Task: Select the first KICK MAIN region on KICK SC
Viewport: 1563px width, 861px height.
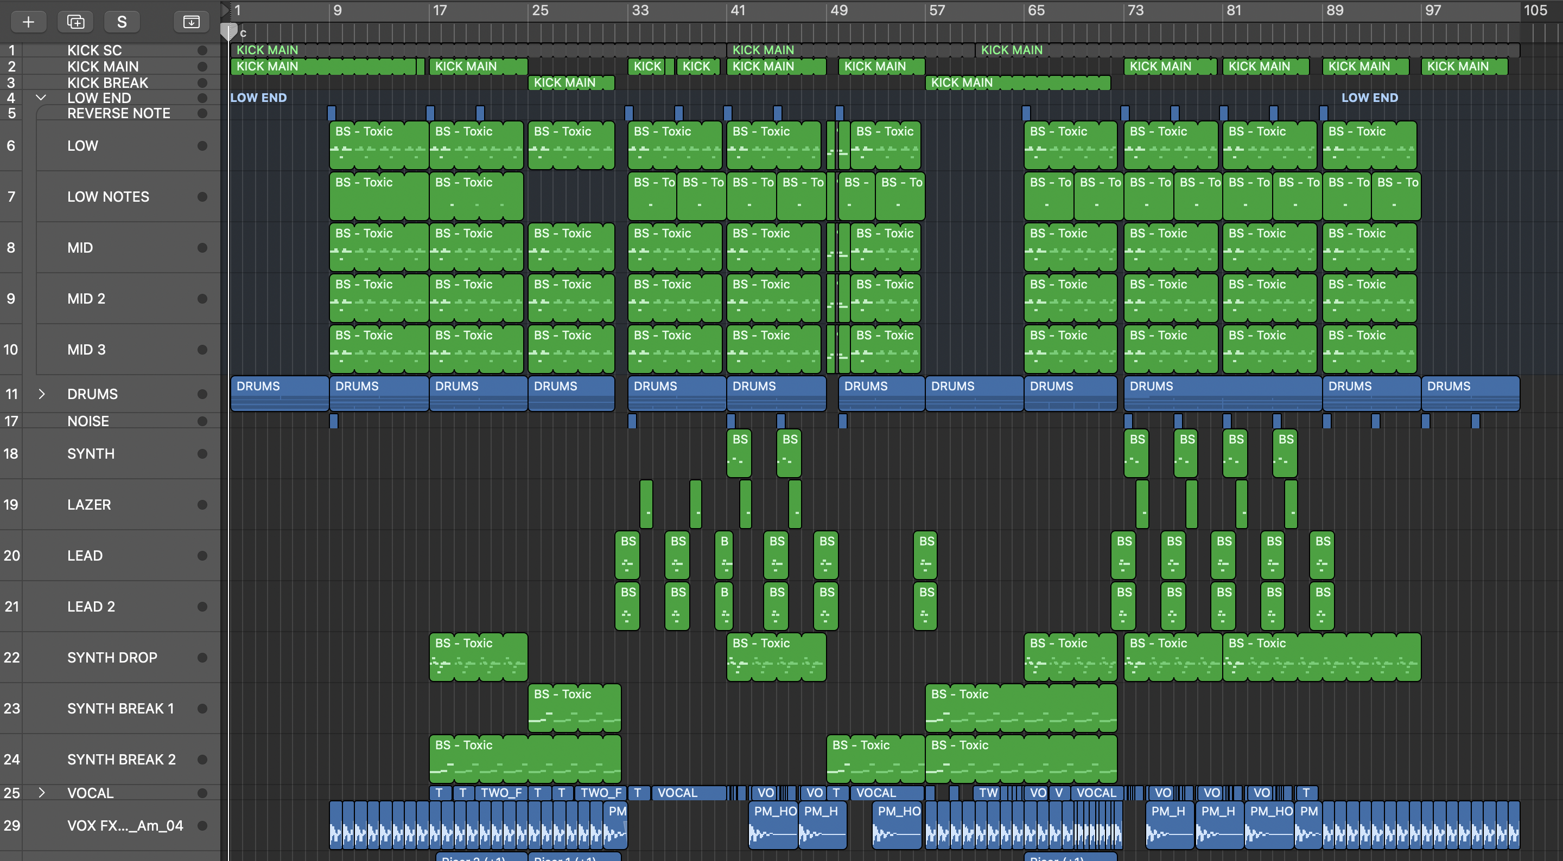Action: [478, 50]
